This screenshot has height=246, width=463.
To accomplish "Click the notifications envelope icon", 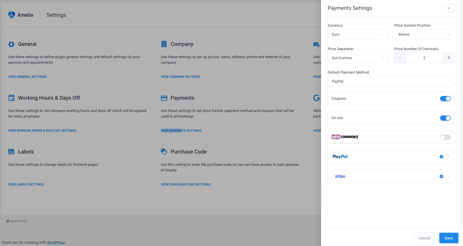I will [x=316, y=45].
